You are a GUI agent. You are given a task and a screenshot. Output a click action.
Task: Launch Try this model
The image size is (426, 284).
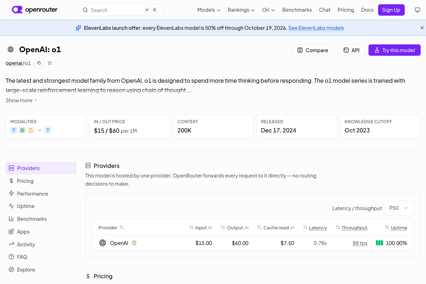click(x=394, y=50)
